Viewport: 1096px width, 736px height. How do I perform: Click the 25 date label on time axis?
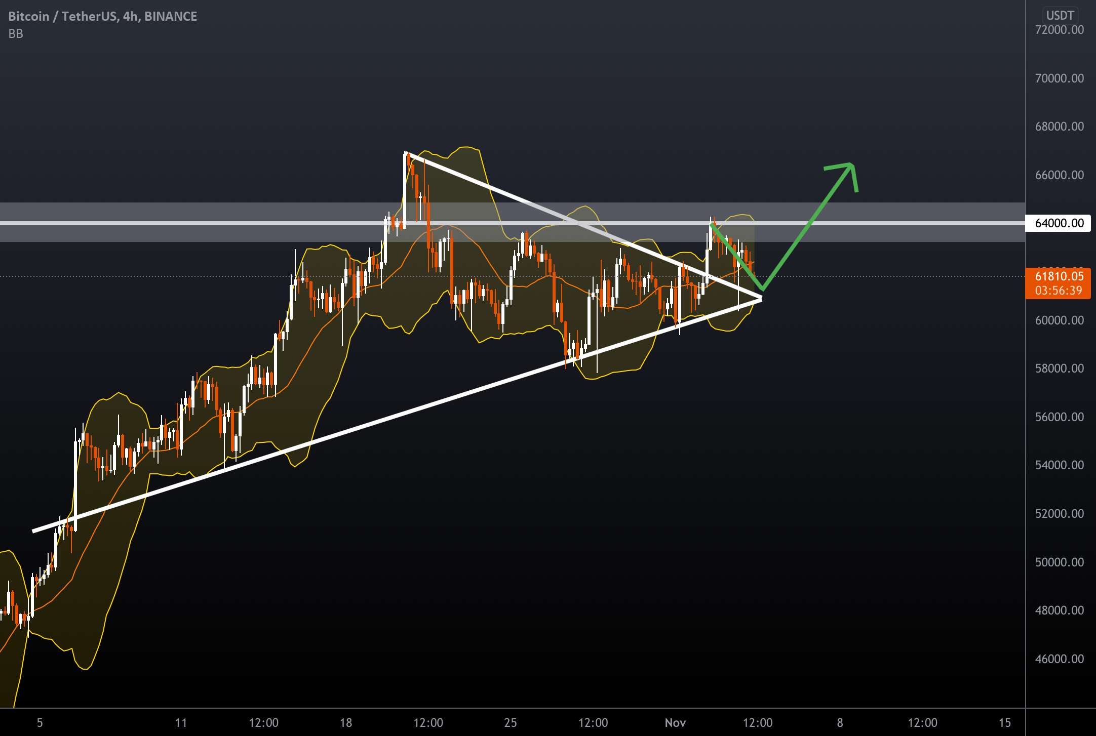(511, 723)
